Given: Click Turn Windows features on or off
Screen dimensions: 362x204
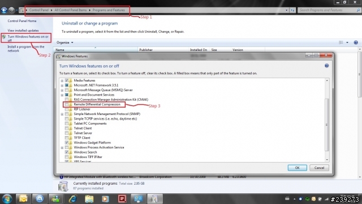Looking at the screenshot, I should 28,39.
